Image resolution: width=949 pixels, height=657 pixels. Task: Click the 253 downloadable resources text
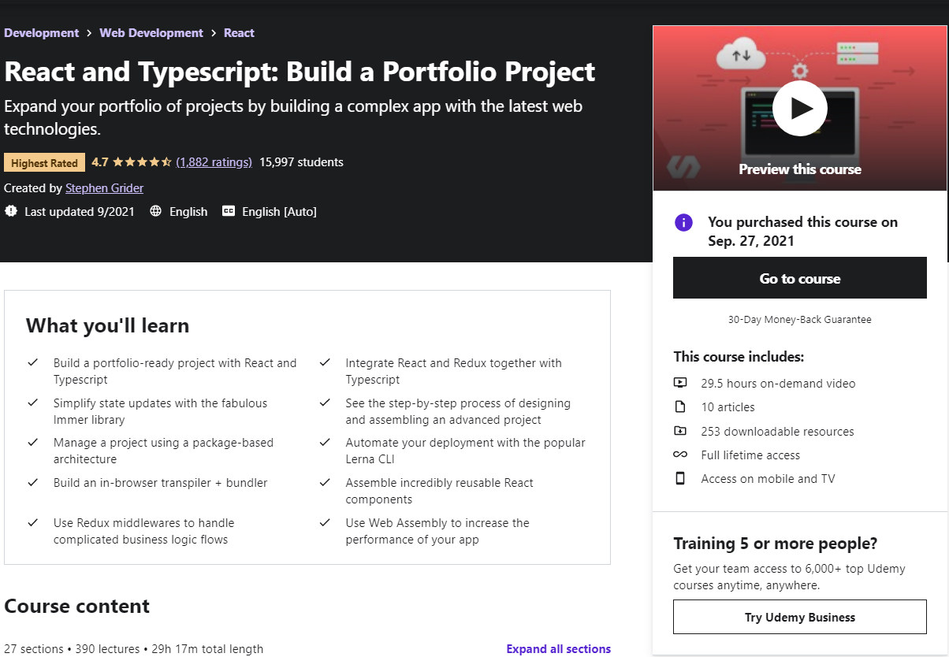coord(777,432)
